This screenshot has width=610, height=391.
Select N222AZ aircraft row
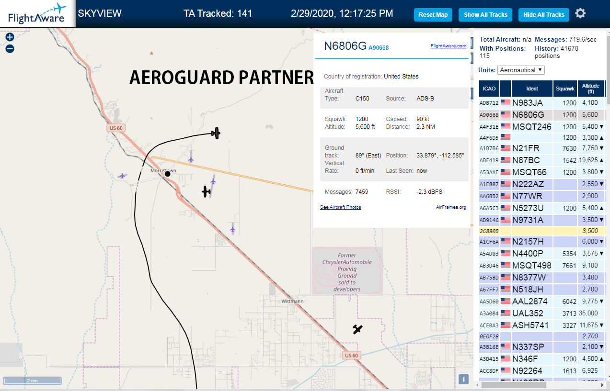[542, 184]
